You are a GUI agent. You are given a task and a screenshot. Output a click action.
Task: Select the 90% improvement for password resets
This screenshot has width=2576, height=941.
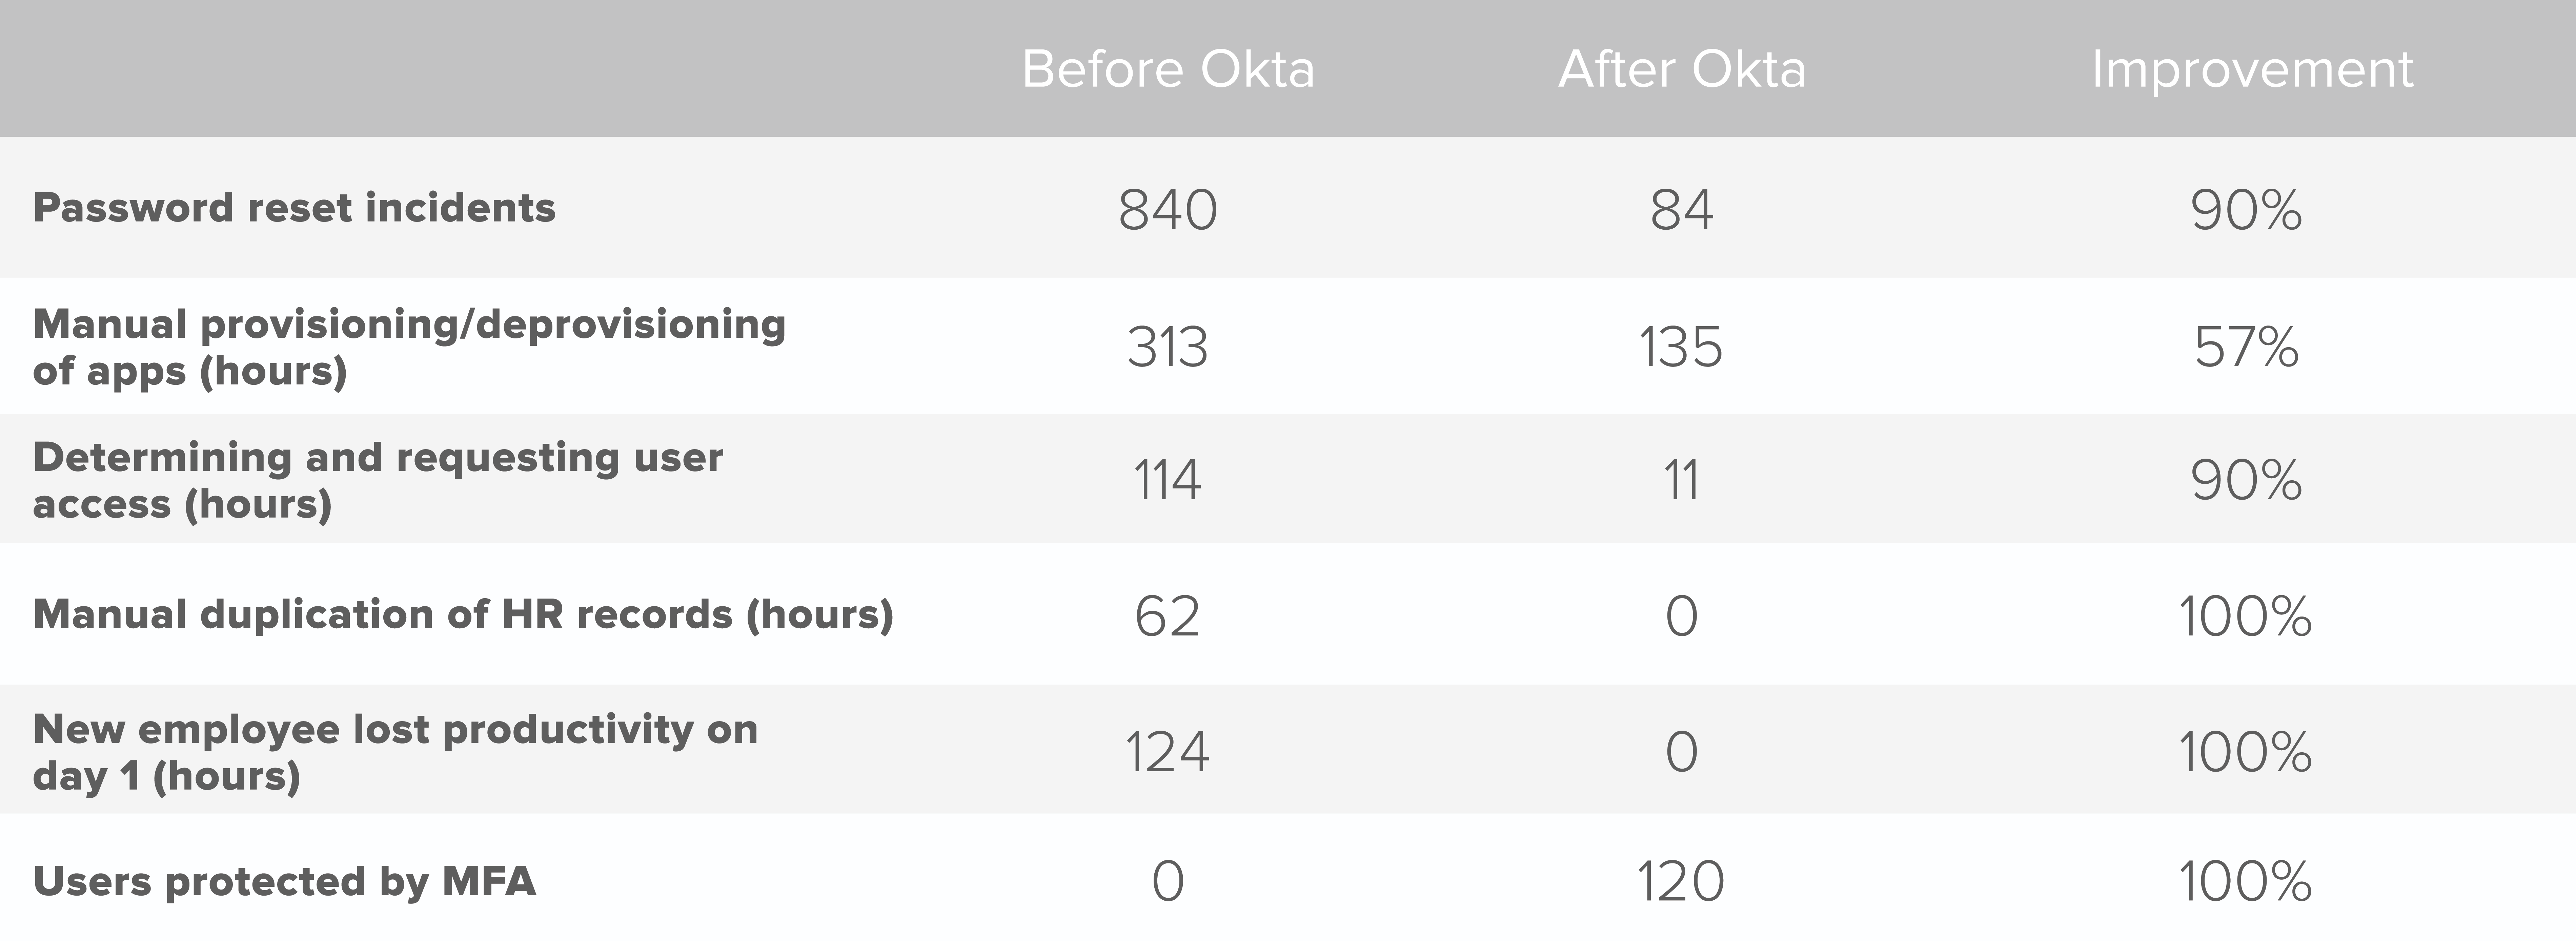pos(2246,210)
